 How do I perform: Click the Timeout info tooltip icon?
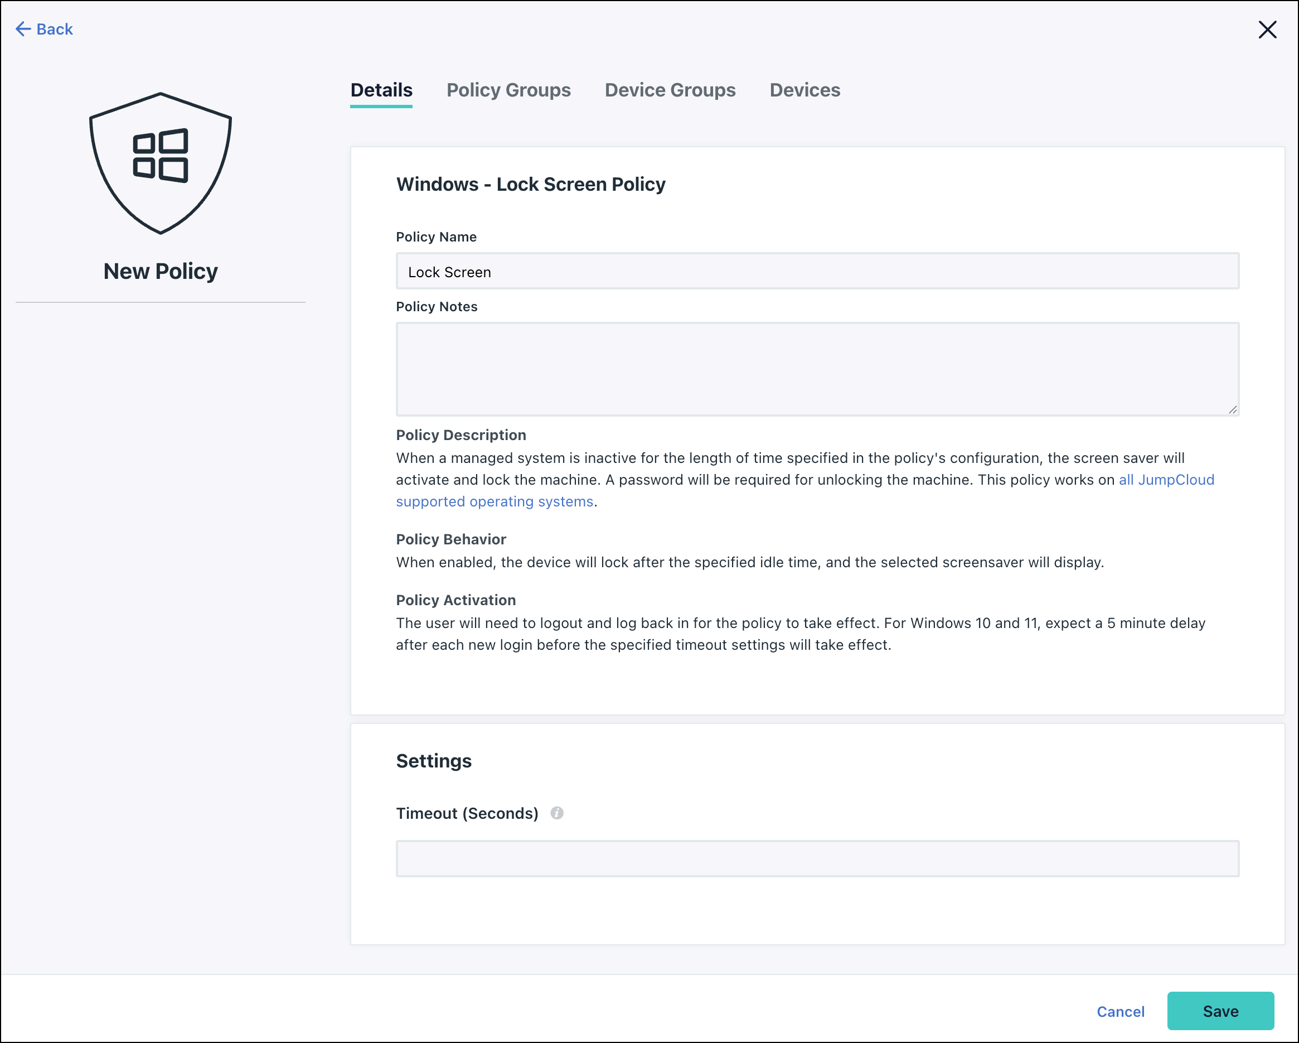[x=557, y=813]
